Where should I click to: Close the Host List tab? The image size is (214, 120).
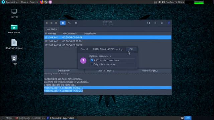pos(56,29)
